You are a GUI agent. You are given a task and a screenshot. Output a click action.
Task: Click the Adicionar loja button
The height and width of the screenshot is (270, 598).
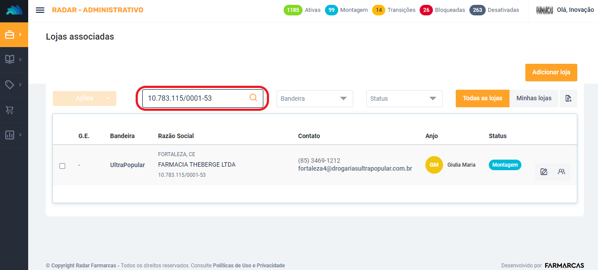tap(551, 73)
